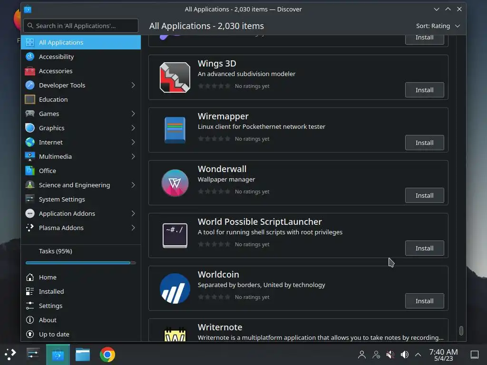
Task: Click the Wings 3D star rating
Action: pyautogui.click(x=214, y=86)
